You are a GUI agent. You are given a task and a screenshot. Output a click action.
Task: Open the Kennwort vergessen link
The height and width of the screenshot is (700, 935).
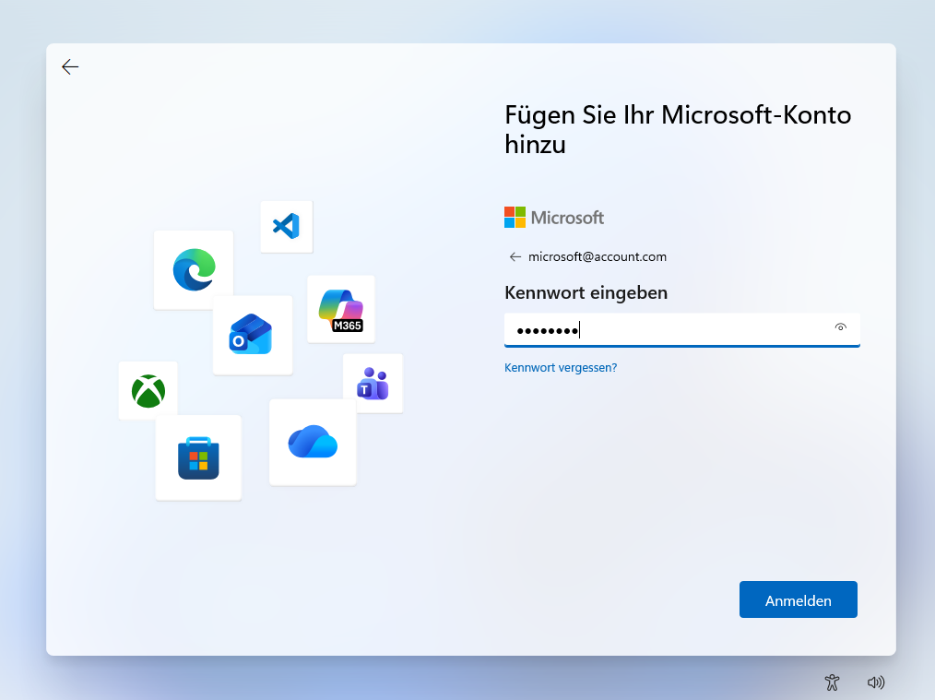[560, 367]
